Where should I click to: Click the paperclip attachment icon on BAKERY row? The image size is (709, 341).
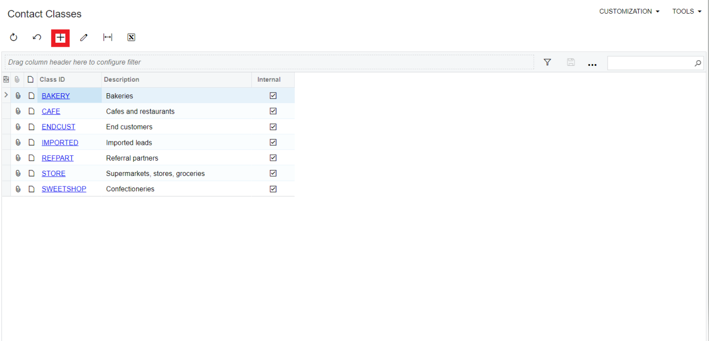18,95
